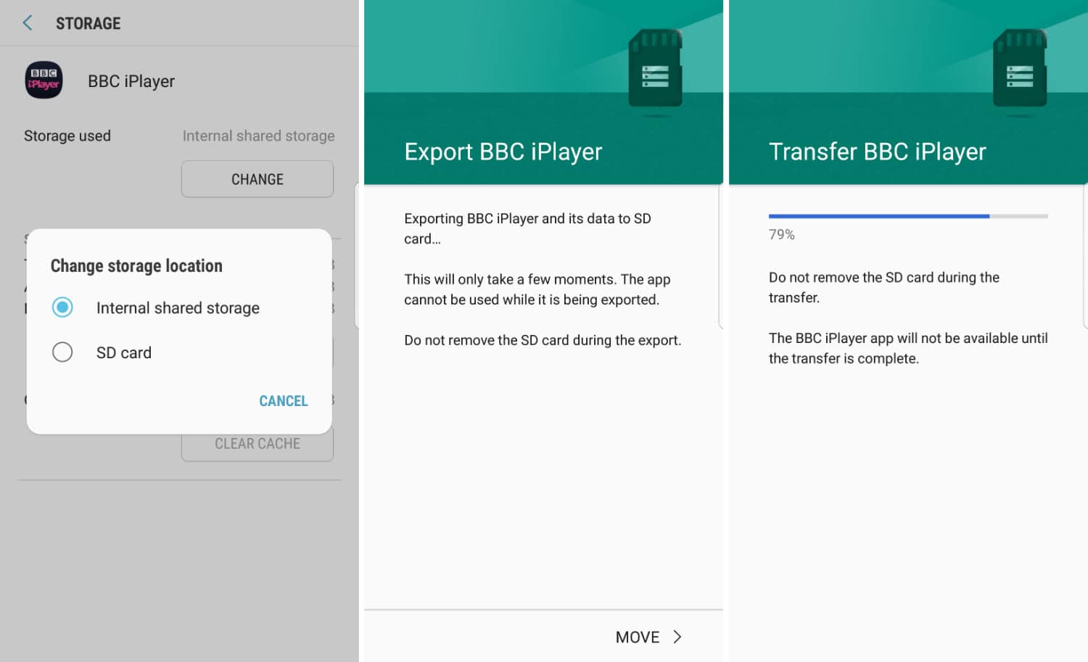Tap the 'Change storage location' dialog title
The width and height of the screenshot is (1088, 662).
click(x=136, y=266)
